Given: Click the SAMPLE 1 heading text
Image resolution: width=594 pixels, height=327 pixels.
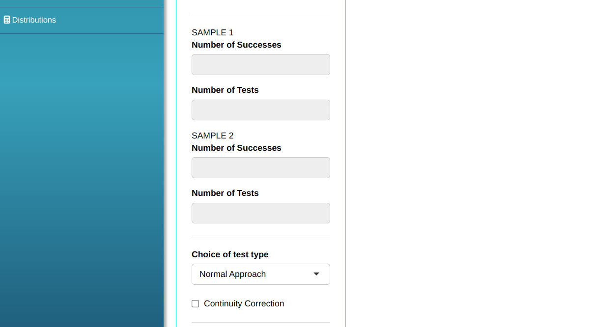Looking at the screenshot, I should (212, 33).
